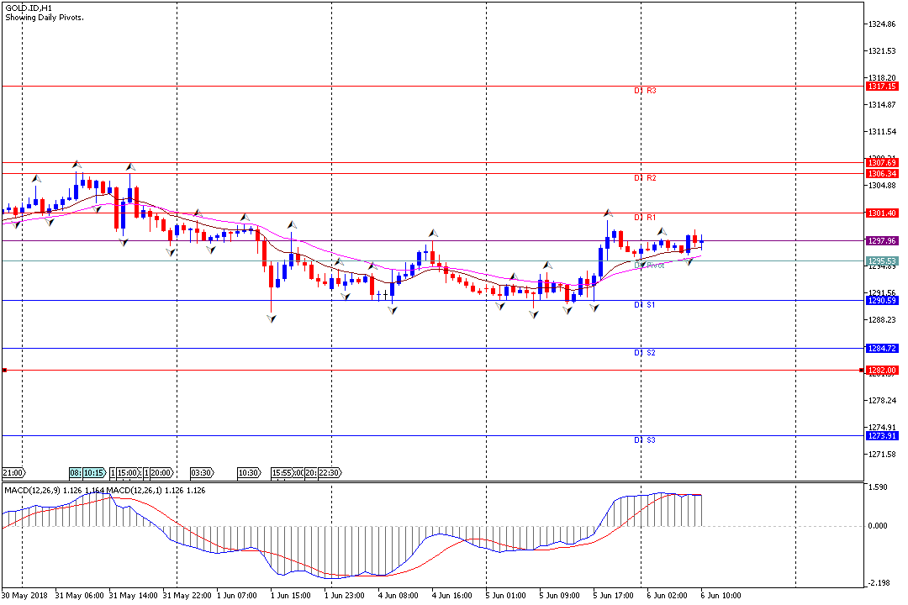
Task: Click the 'Showing Daily Pivots.' text
Action: pyautogui.click(x=45, y=18)
